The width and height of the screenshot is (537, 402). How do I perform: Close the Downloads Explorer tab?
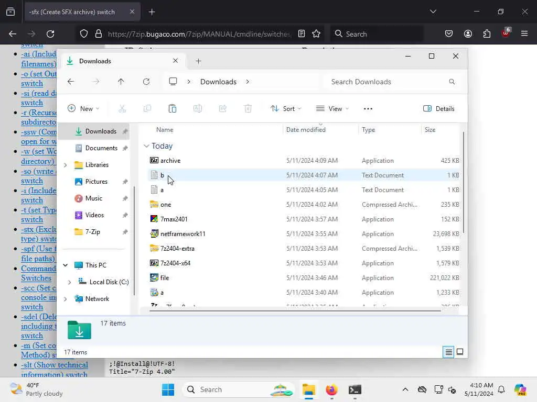(175, 61)
